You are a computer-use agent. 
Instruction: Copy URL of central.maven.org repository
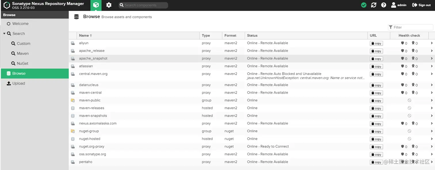(376, 74)
